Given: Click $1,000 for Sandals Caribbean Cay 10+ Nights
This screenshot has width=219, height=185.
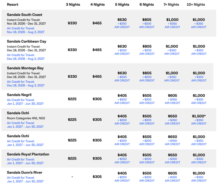Looking at the screenshot, I should point(199,46).
